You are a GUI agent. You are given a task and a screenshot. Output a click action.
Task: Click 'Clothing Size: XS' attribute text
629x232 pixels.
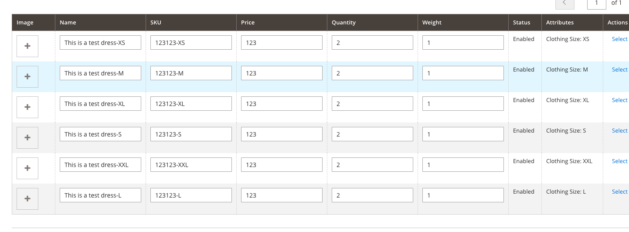pos(568,39)
